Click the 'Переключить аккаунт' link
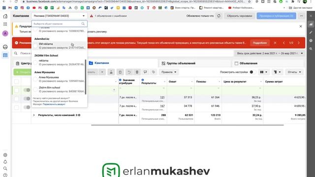Screen dimensions: 315x177 54,104
